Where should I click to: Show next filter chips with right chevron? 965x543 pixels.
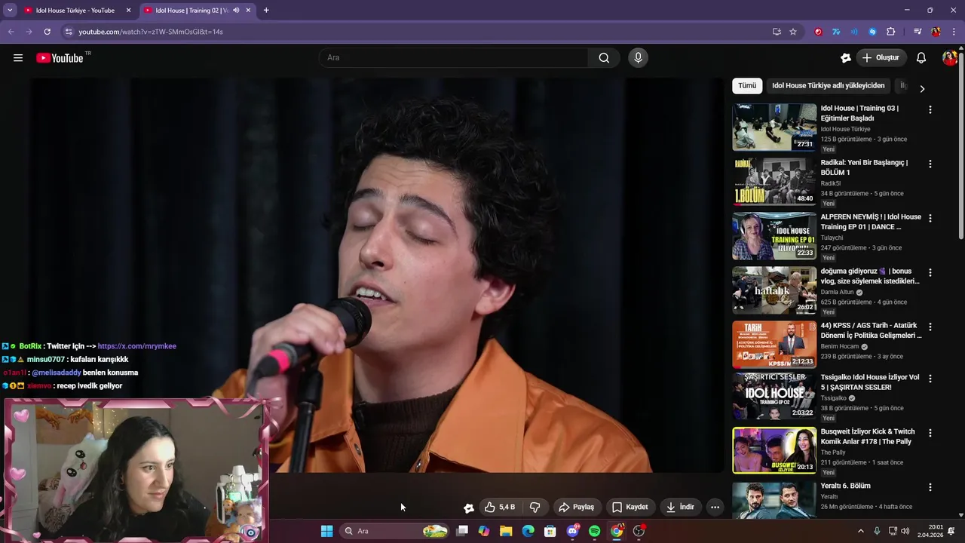921,89
